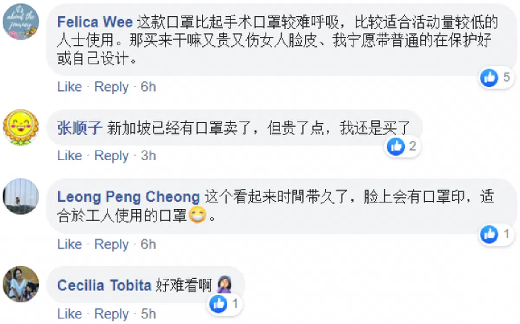Screen dimensions: 520x324
Task: Open Cecilia Tobita's profile picture
Action: (x=21, y=284)
